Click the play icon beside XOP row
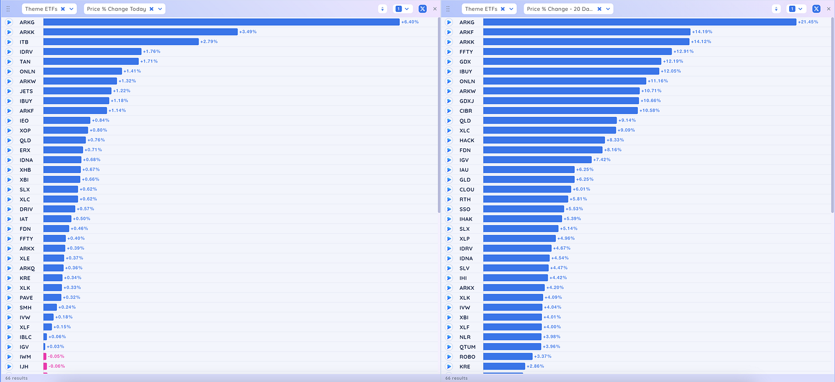 coord(9,131)
